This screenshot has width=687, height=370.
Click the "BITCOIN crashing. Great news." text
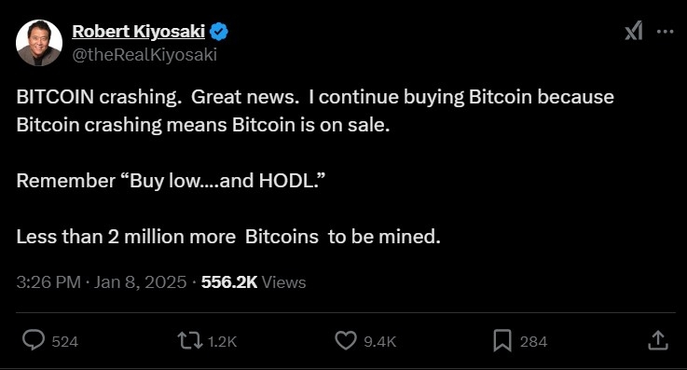click(x=158, y=97)
